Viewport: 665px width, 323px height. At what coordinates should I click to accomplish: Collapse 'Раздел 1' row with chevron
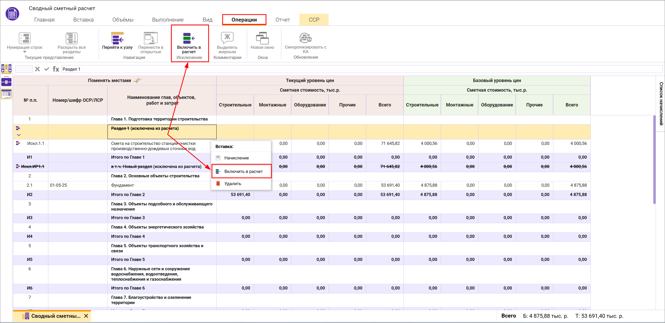click(19, 135)
